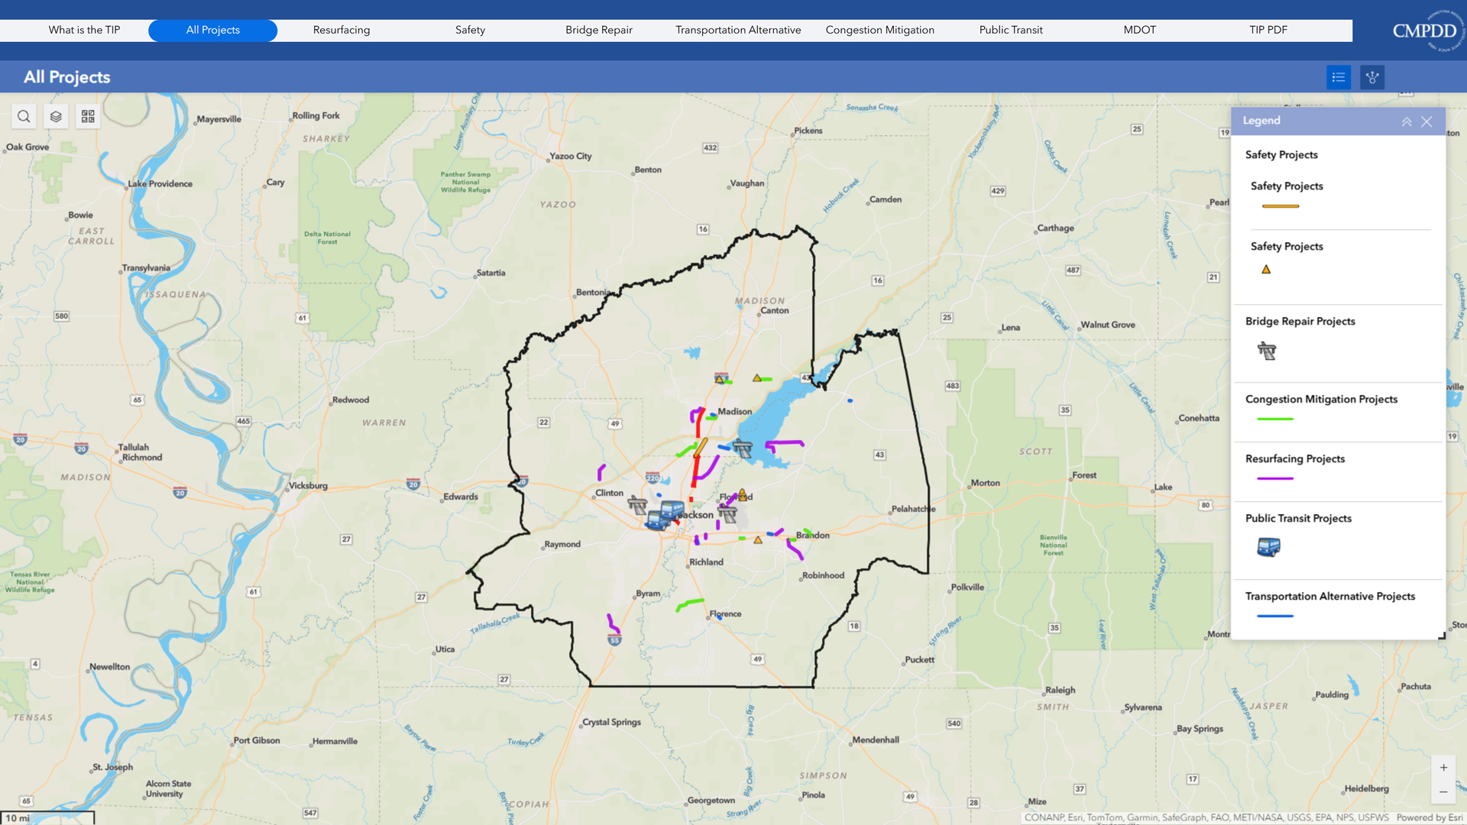This screenshot has width=1467, height=825.
Task: Click the Powered by Esri link
Action: [x=1430, y=817]
